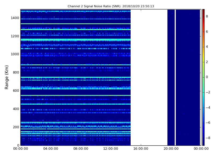Click the y-axis tick label 1200
The height and width of the screenshot is (161, 215).
[15, 36]
